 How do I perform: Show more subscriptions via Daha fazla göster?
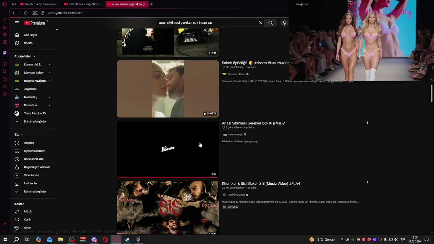coord(33,121)
